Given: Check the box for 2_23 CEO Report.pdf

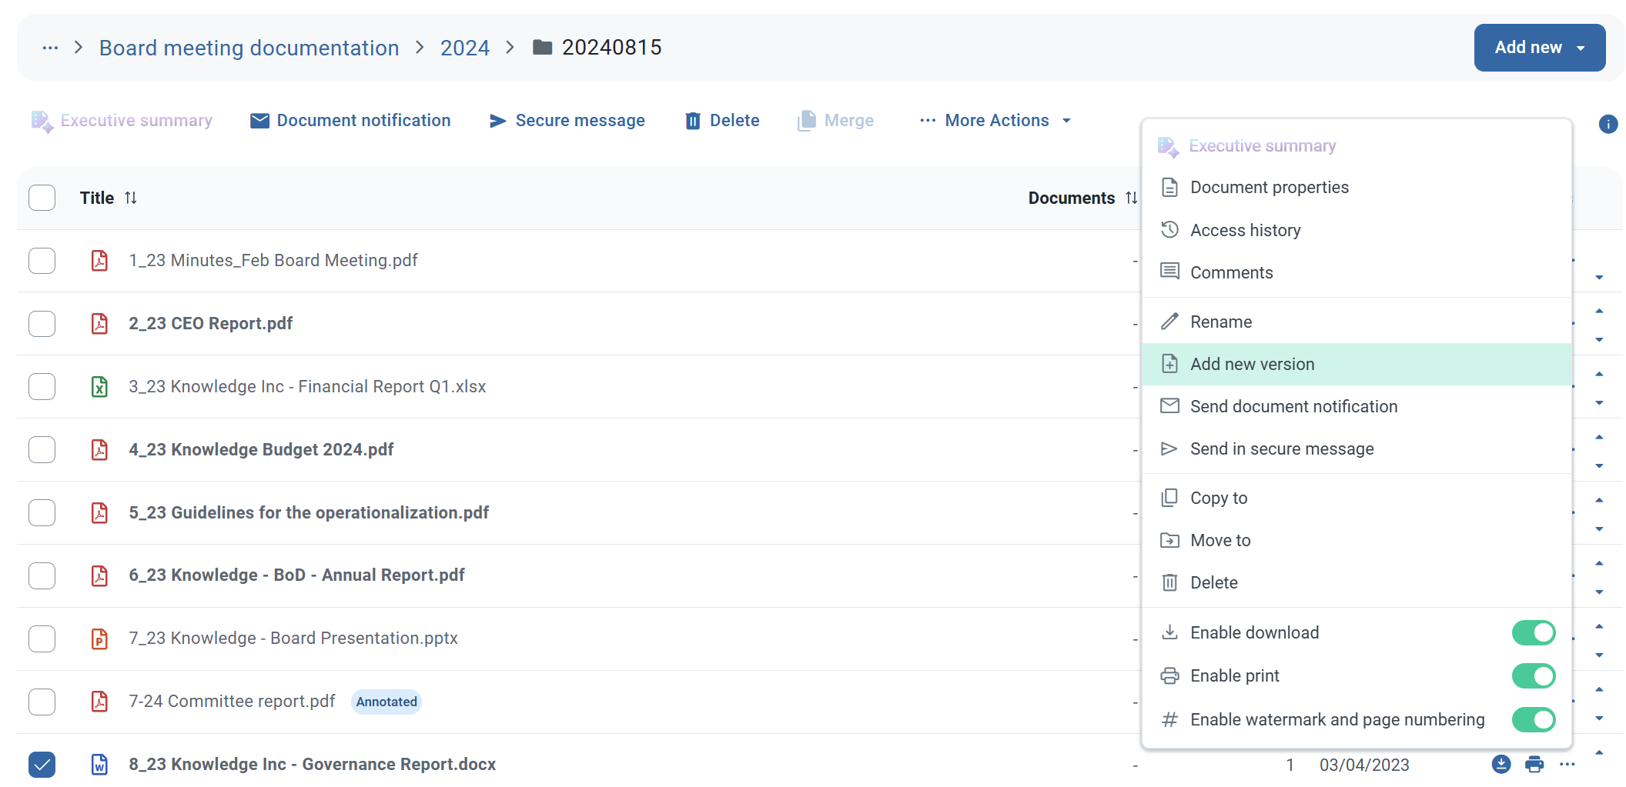Looking at the screenshot, I should click(42, 324).
